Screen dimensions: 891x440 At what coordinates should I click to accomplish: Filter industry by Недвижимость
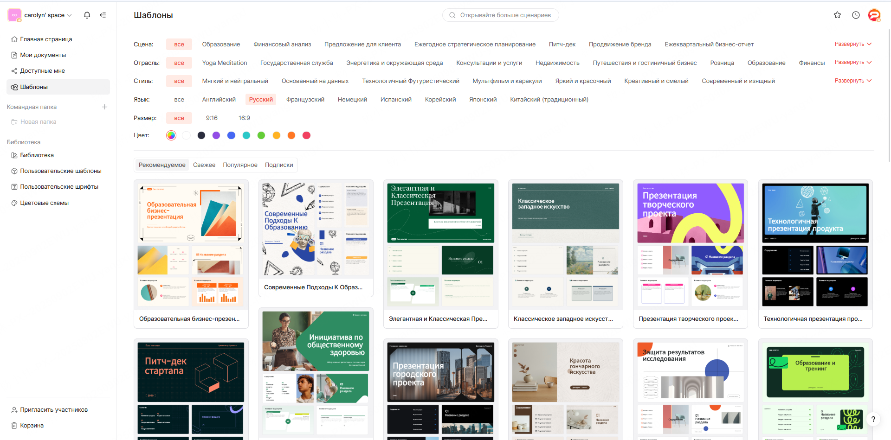pyautogui.click(x=557, y=63)
